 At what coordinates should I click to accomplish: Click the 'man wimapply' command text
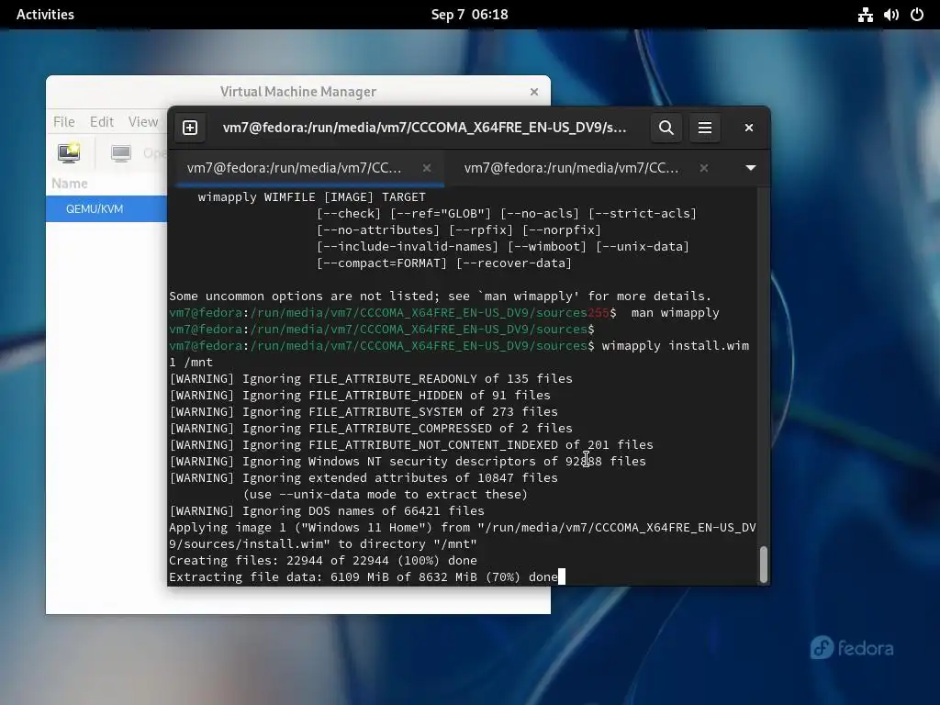[675, 313]
